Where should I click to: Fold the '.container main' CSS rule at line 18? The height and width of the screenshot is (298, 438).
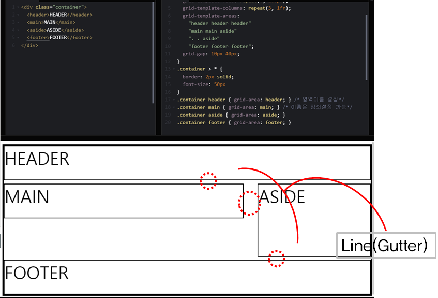pos(174,107)
